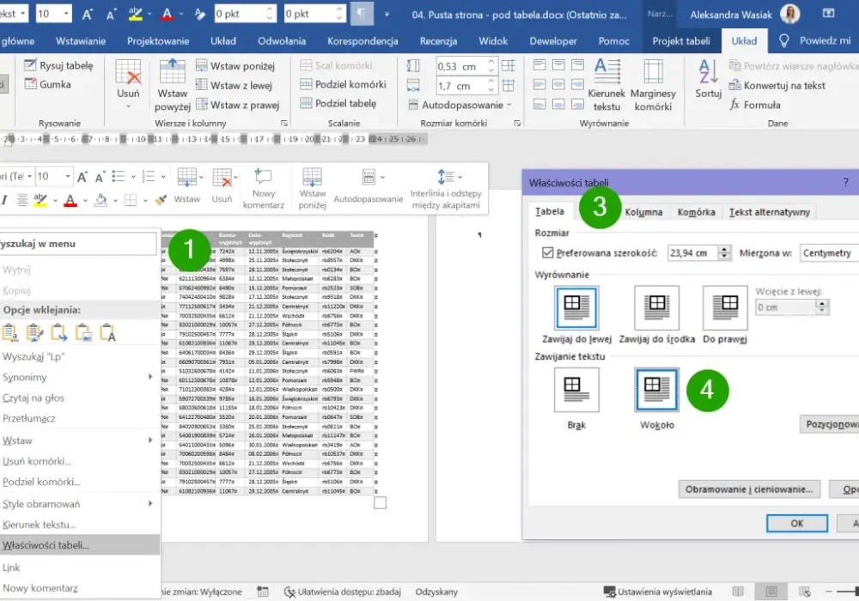Toggle the Preferowana szerokość checkbox
The width and height of the screenshot is (859, 601).
547,252
